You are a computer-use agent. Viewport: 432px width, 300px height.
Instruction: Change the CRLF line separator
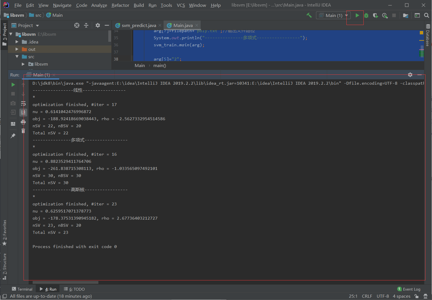(x=367, y=296)
